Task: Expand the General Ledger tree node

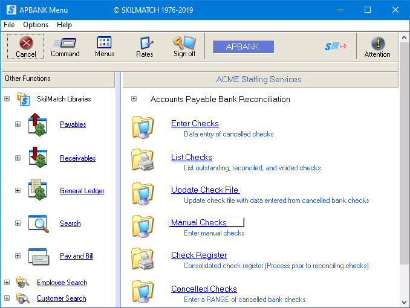Action: [x=18, y=191]
